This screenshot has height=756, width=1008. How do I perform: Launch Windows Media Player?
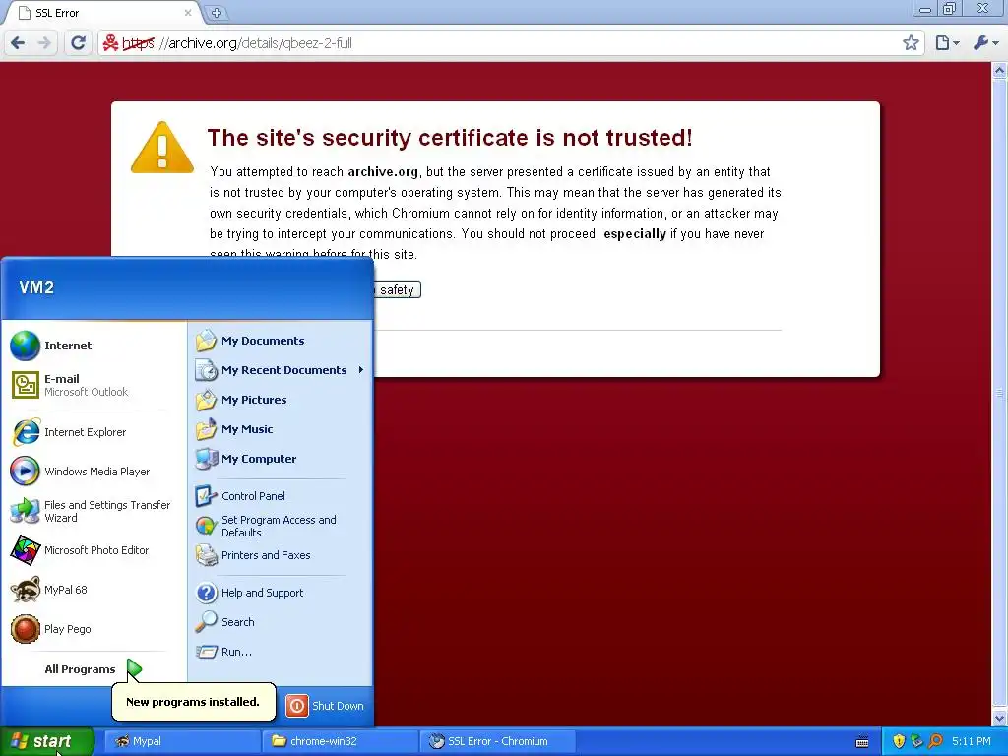[94, 472]
